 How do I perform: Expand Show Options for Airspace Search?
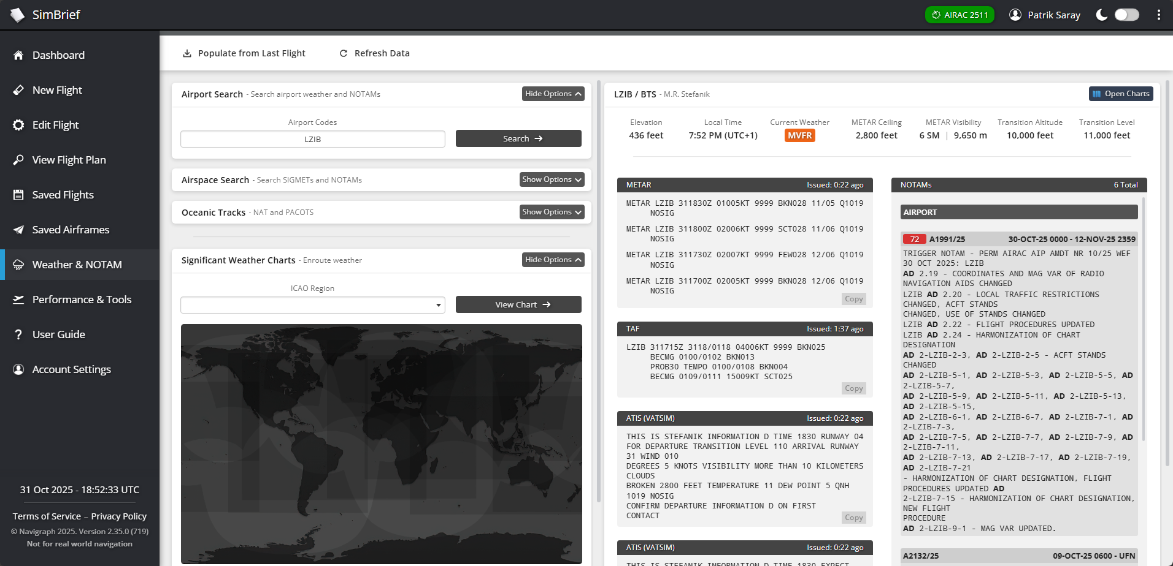pos(550,179)
